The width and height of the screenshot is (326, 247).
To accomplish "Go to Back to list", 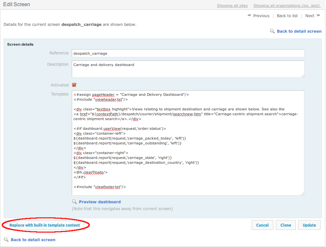I will (287, 16).
